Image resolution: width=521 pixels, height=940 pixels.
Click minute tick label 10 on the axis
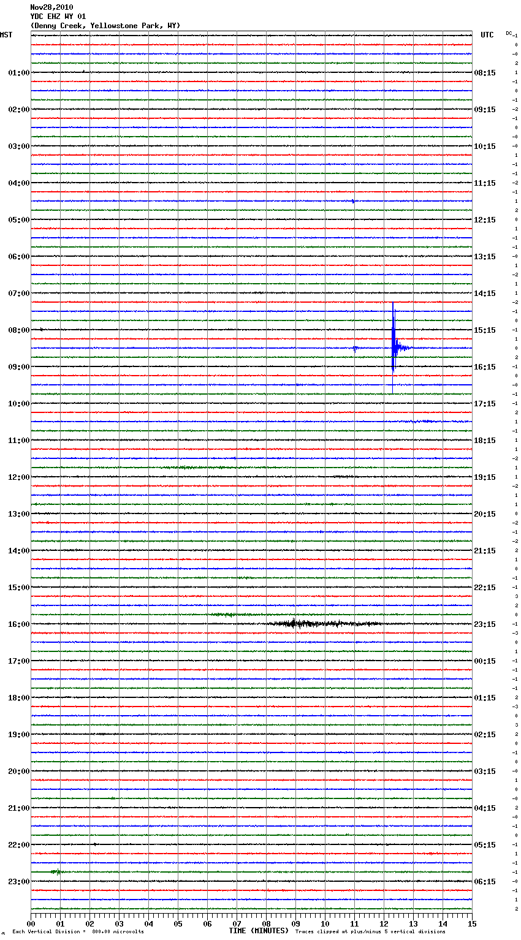tap(325, 923)
